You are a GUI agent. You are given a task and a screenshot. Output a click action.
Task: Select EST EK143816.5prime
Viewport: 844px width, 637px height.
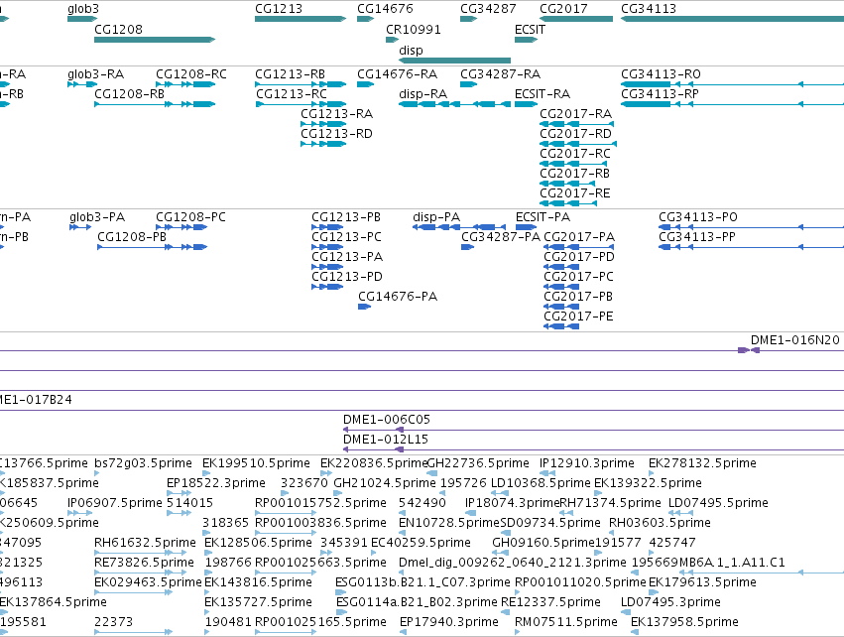pos(259,582)
